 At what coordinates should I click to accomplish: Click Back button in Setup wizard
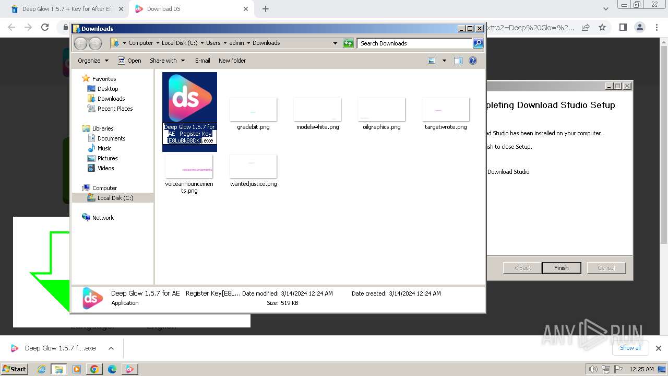coord(522,268)
